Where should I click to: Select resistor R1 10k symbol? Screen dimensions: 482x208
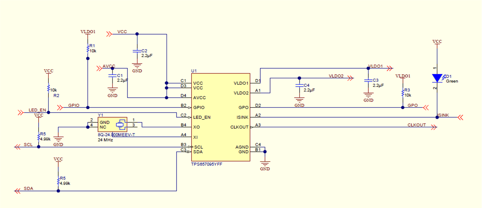(88, 49)
